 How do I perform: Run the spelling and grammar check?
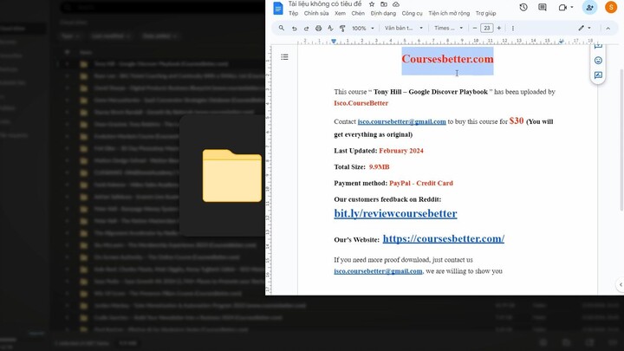click(x=330, y=29)
